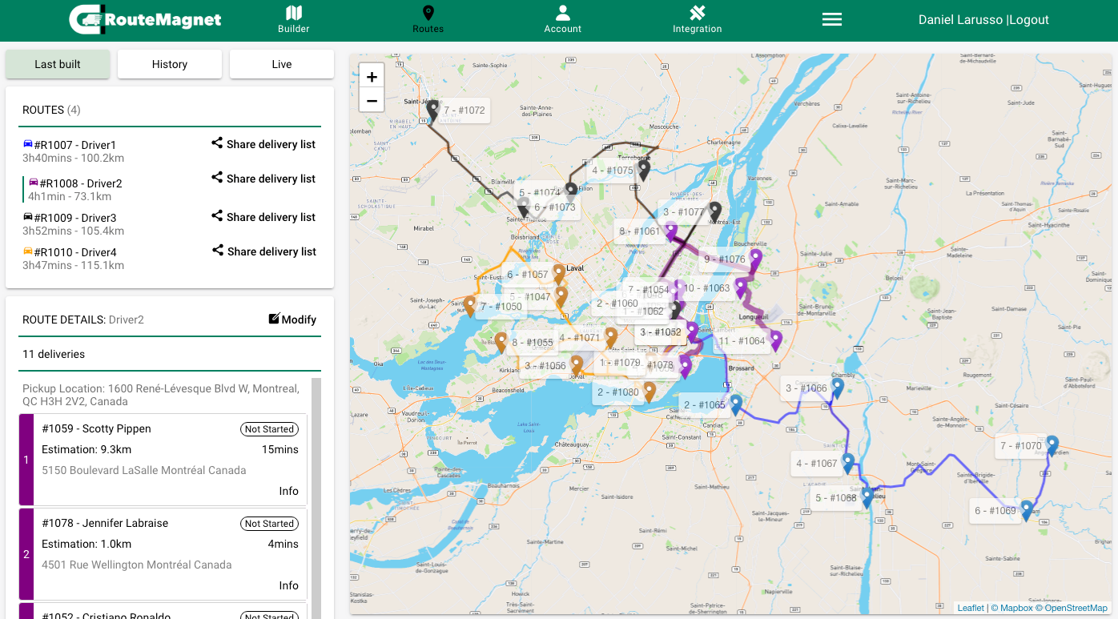Click the orange car icon of Driver4
The width and height of the screenshot is (1118, 619).
(x=28, y=251)
